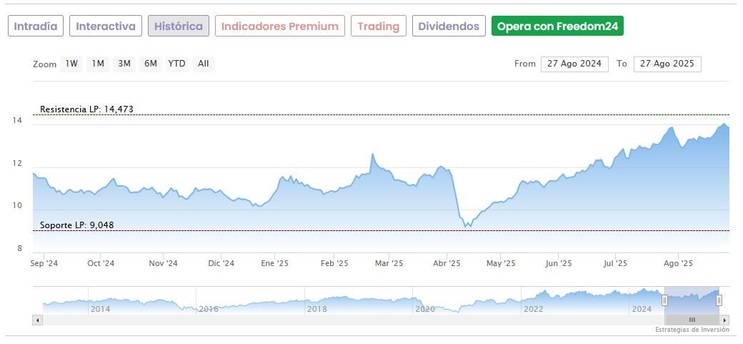
Task: Choose the 6M zoom range
Action: (150, 64)
